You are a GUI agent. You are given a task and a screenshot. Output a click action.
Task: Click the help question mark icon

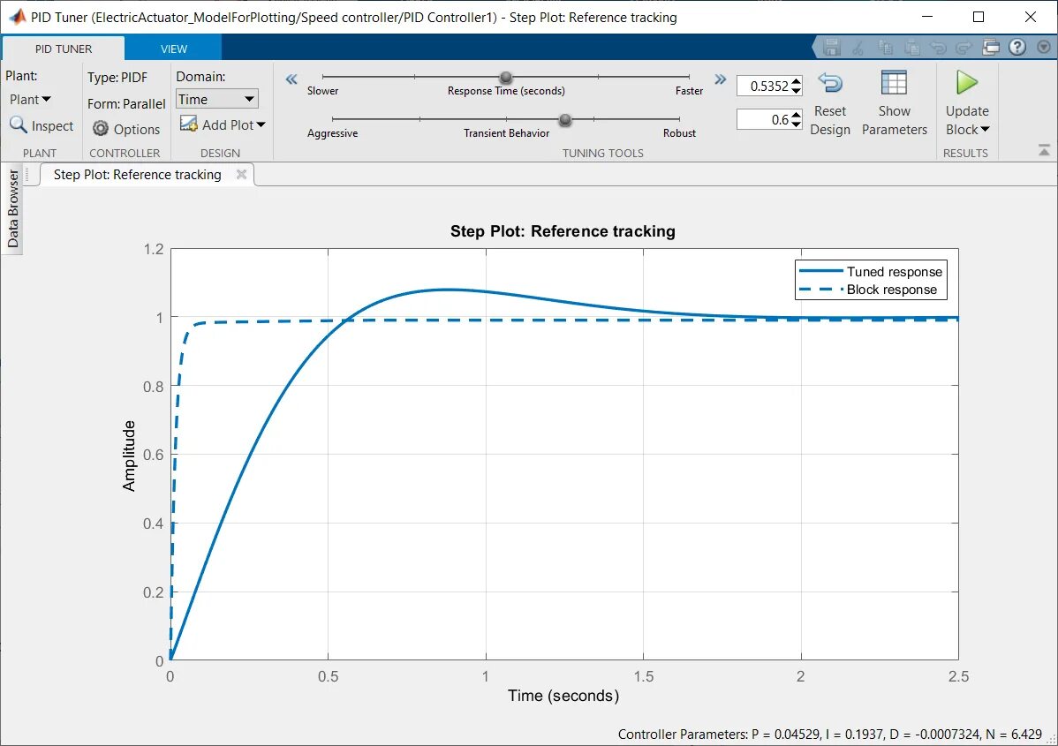click(x=1016, y=47)
